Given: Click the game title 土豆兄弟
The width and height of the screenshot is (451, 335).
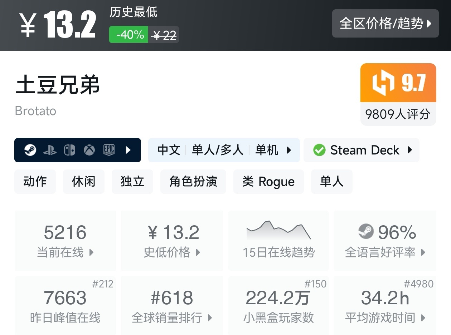Looking at the screenshot, I should pos(58,85).
